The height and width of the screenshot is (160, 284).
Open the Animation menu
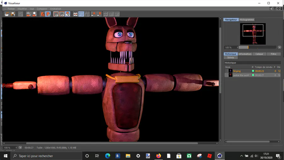[56, 9]
